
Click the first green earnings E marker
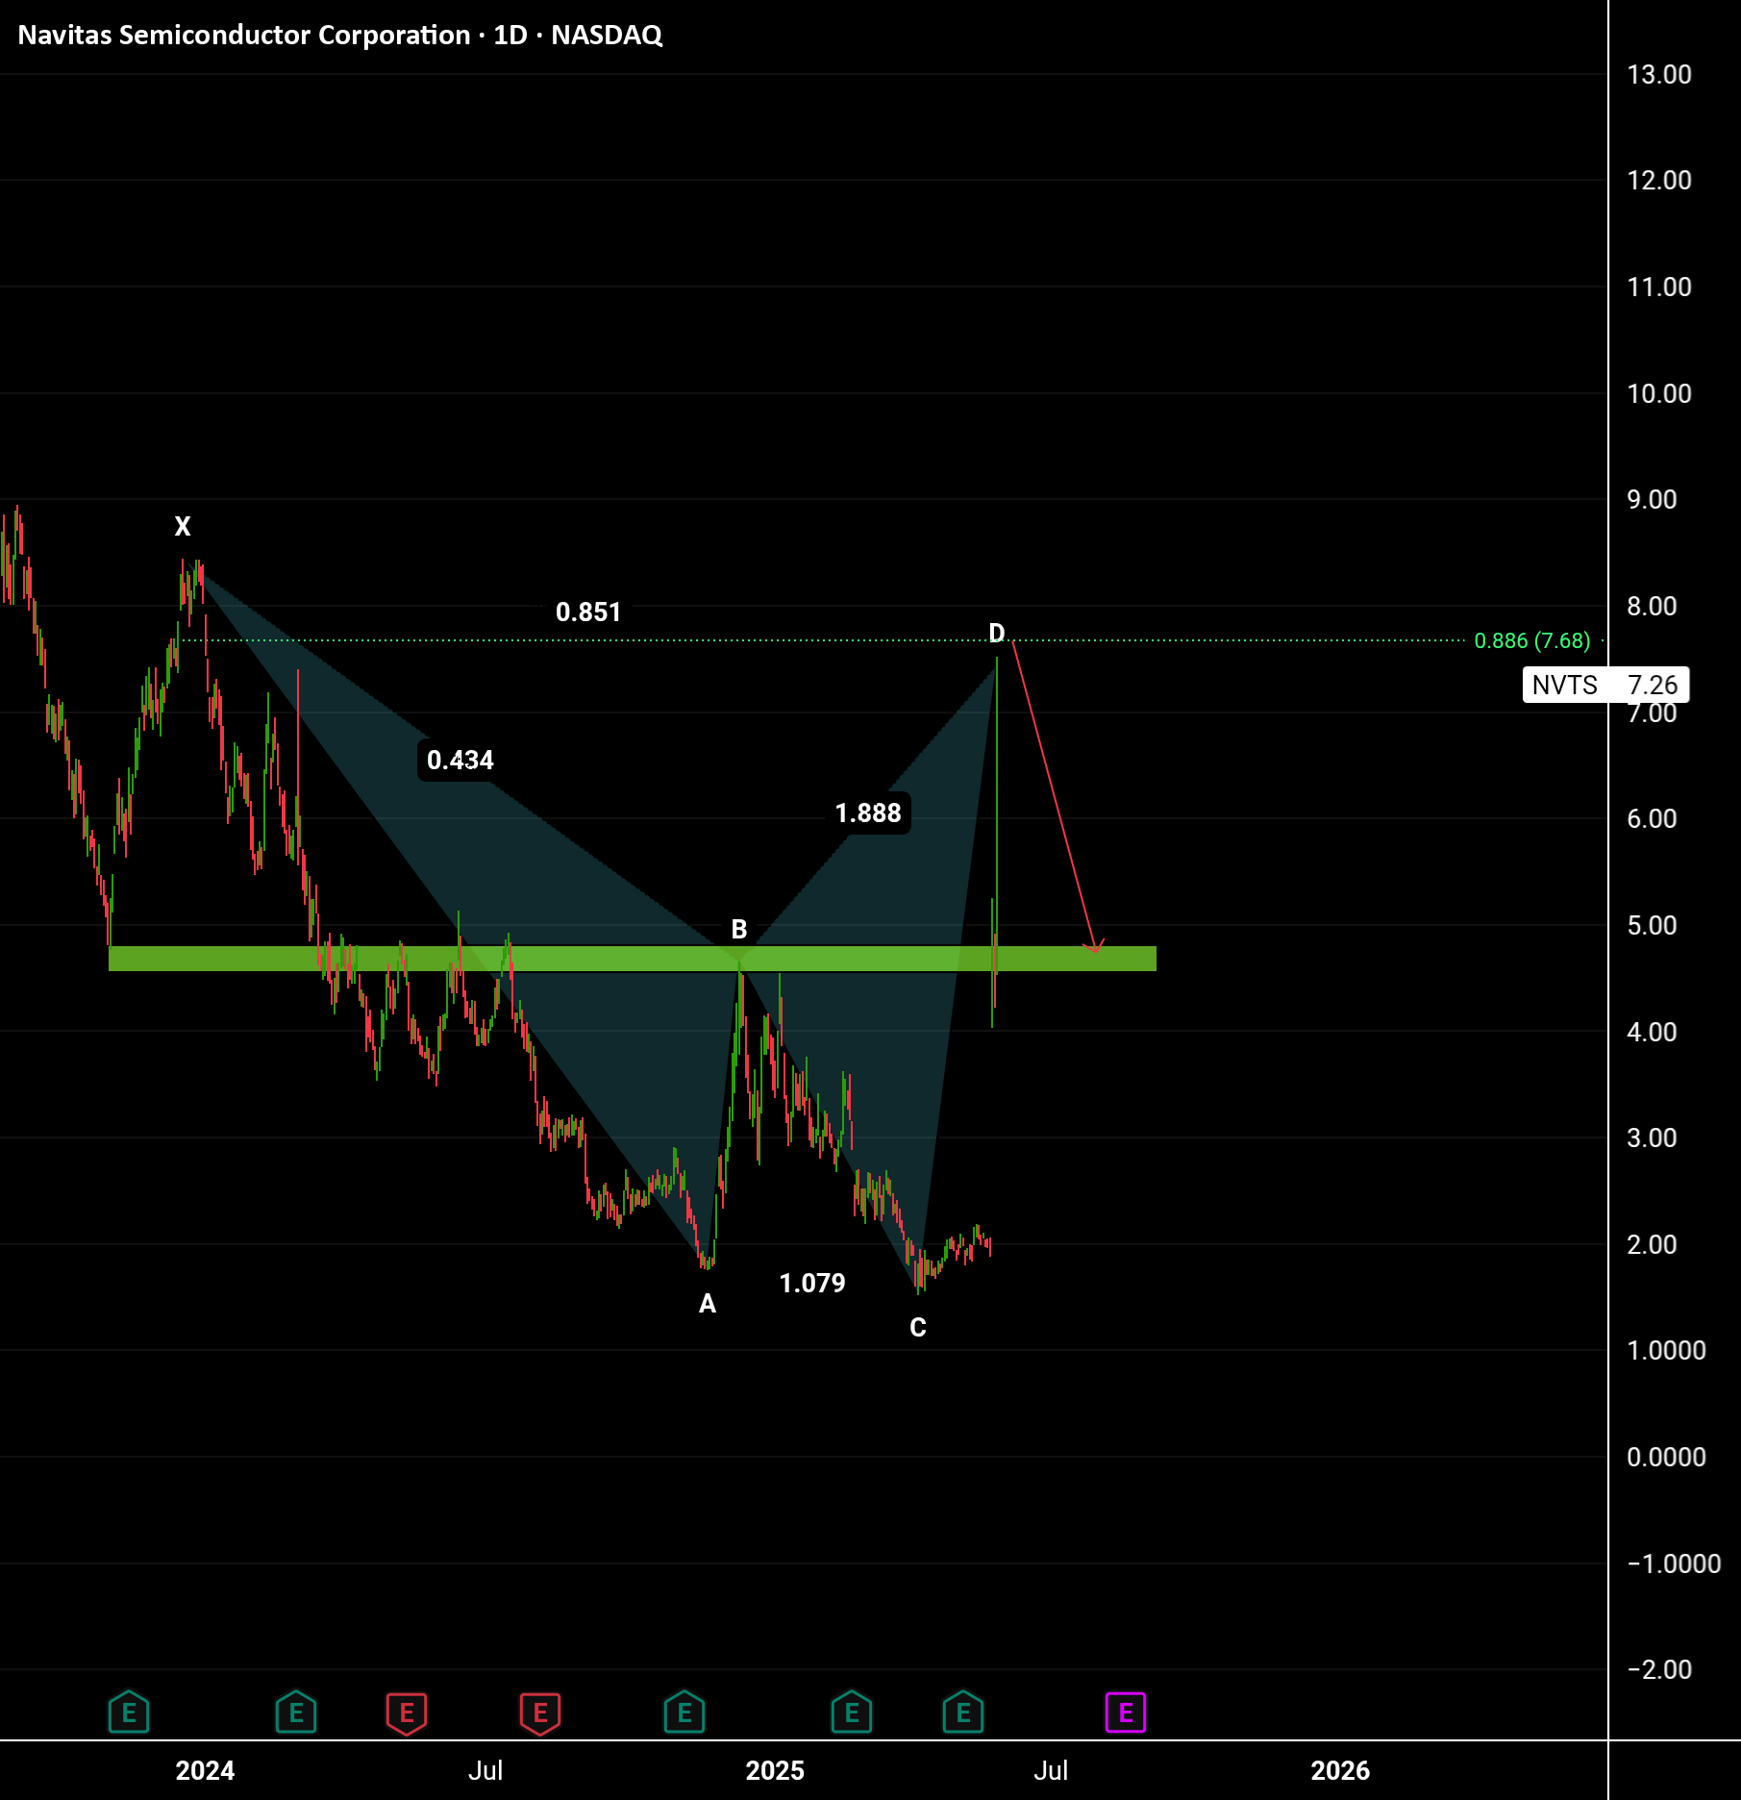129,1712
